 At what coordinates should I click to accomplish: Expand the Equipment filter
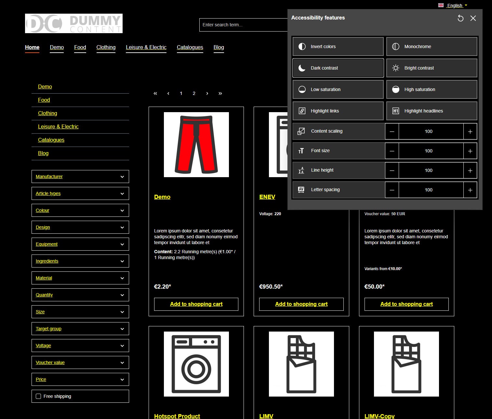click(x=80, y=244)
